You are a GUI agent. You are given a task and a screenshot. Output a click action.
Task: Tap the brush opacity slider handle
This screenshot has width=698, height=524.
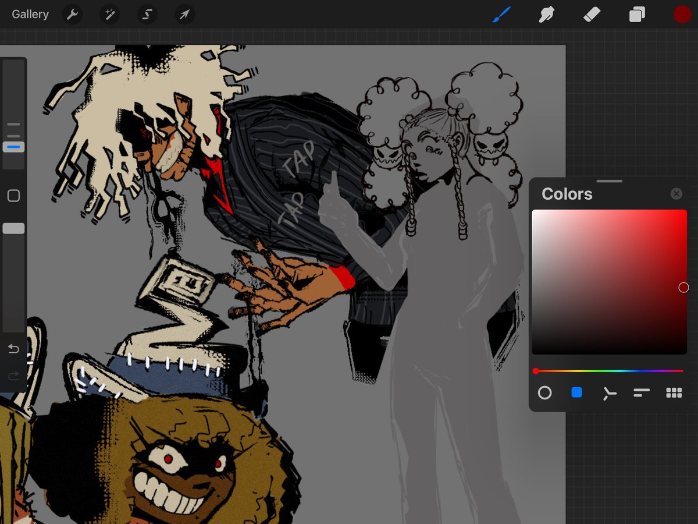13,228
